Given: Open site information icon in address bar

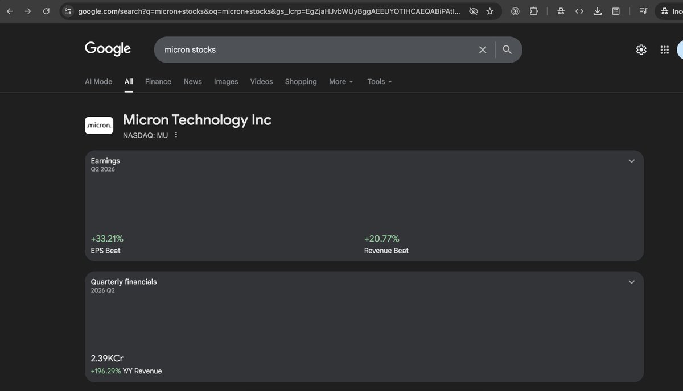Looking at the screenshot, I should (68, 11).
